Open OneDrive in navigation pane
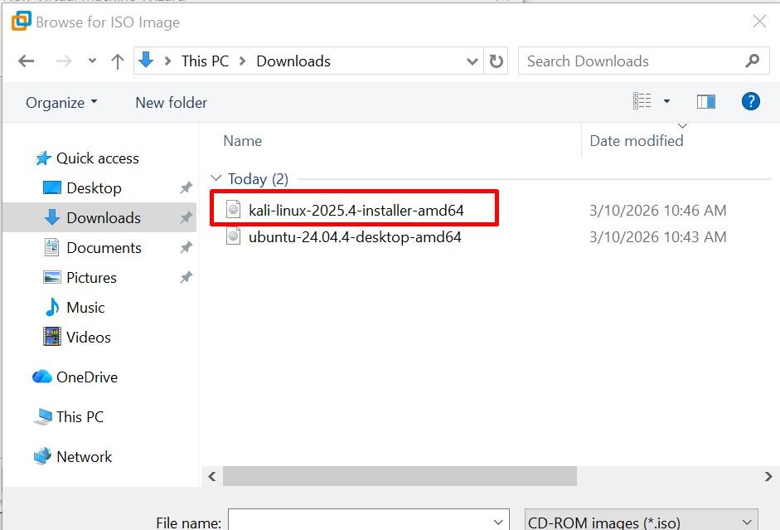The image size is (780, 530). point(86,377)
